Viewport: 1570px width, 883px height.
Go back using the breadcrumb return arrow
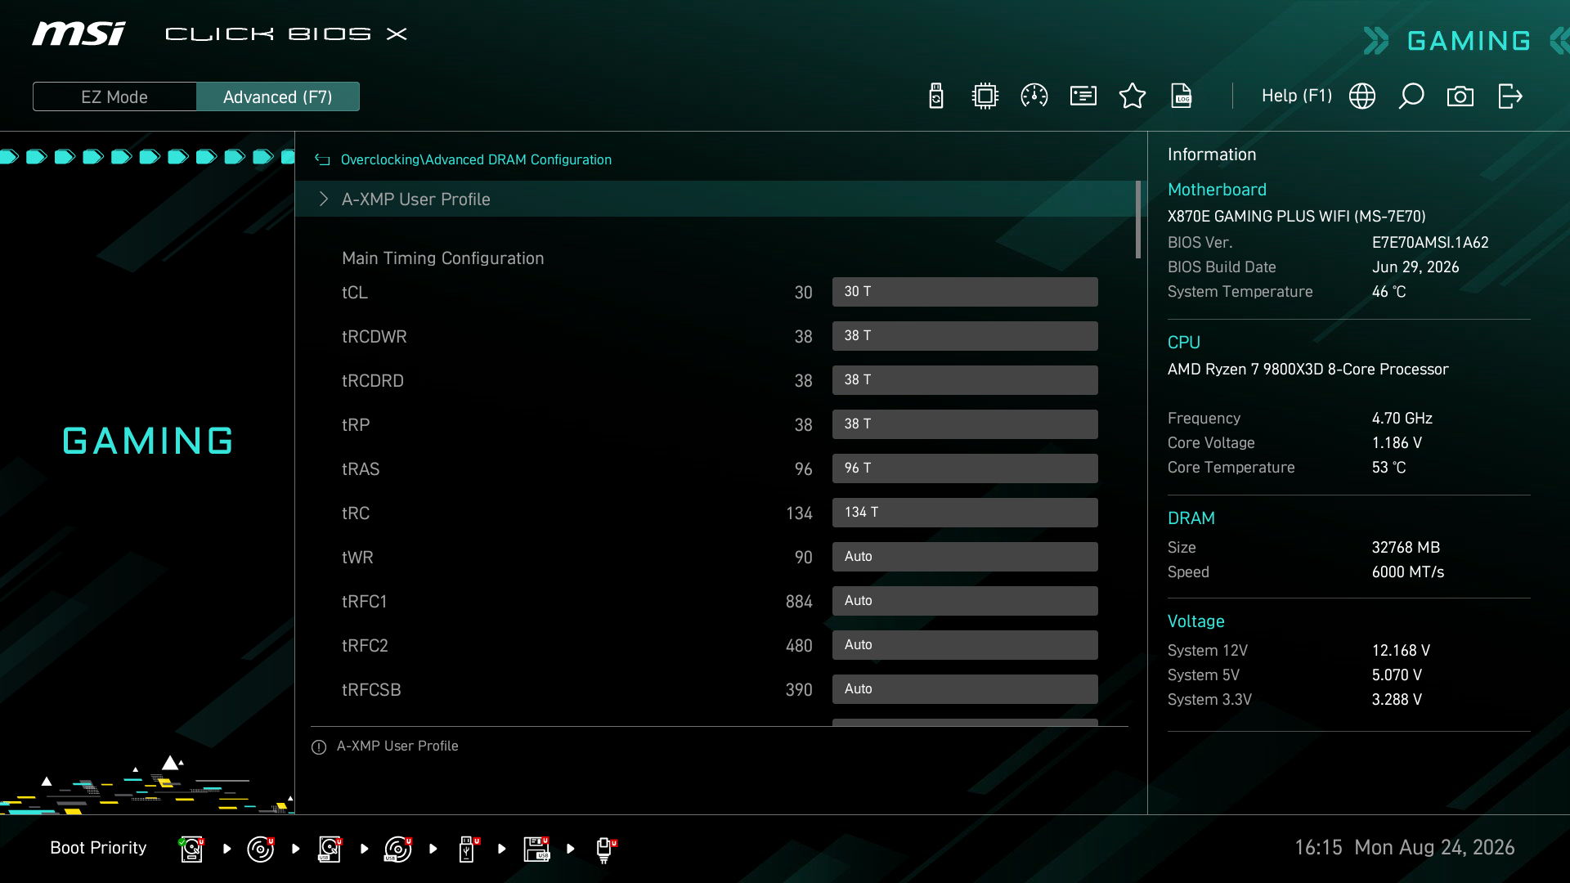pyautogui.click(x=322, y=160)
